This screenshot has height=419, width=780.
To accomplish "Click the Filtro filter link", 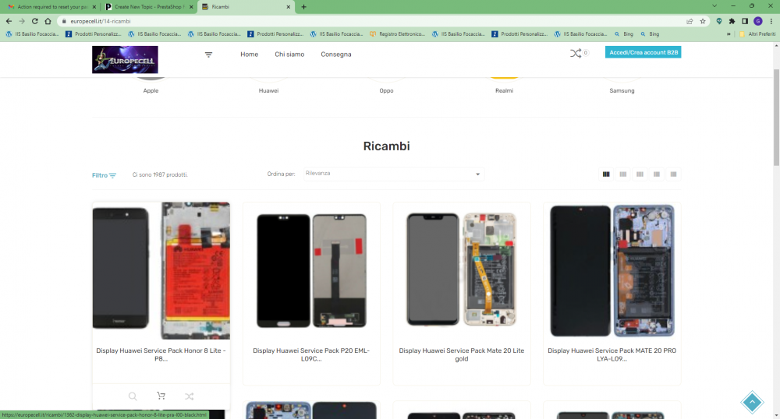I will (104, 175).
